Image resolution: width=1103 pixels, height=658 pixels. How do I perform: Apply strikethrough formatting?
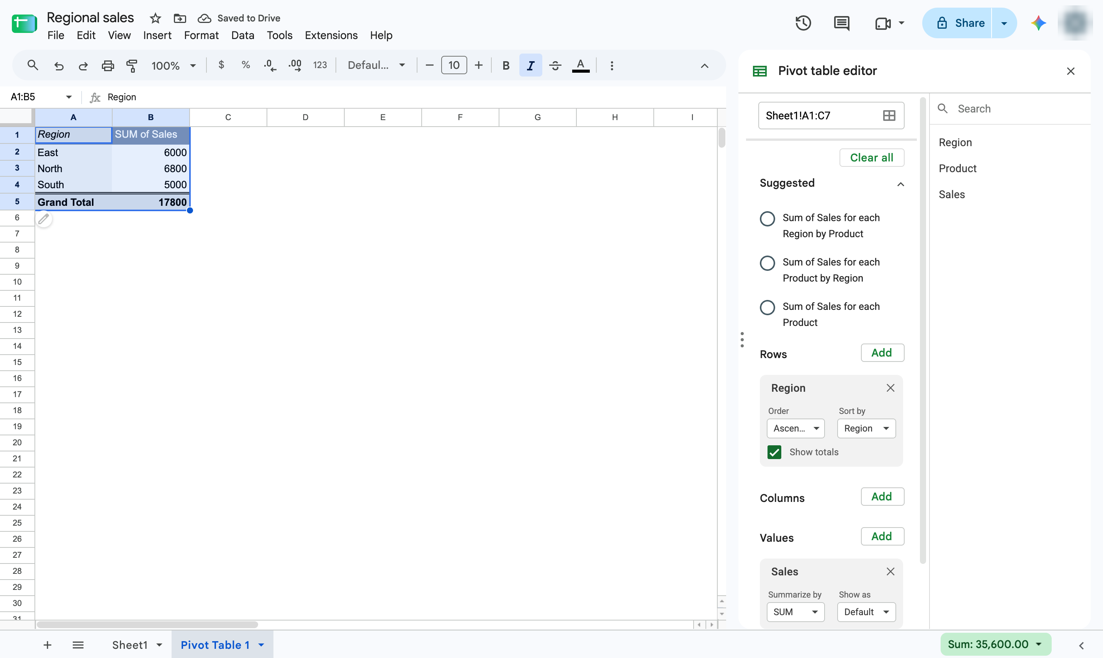tap(555, 66)
